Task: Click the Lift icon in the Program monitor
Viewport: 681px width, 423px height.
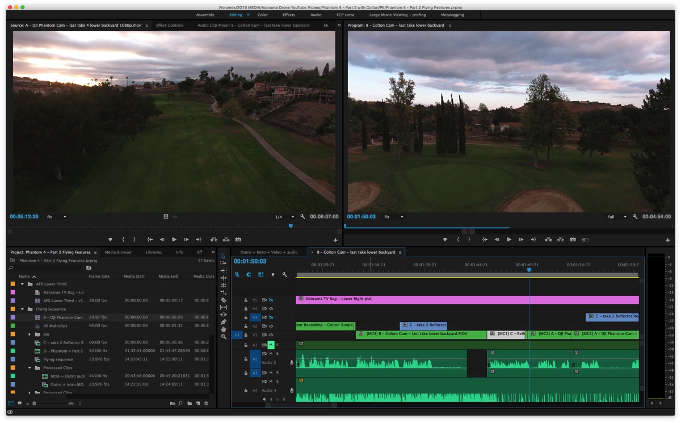Action: click(548, 240)
